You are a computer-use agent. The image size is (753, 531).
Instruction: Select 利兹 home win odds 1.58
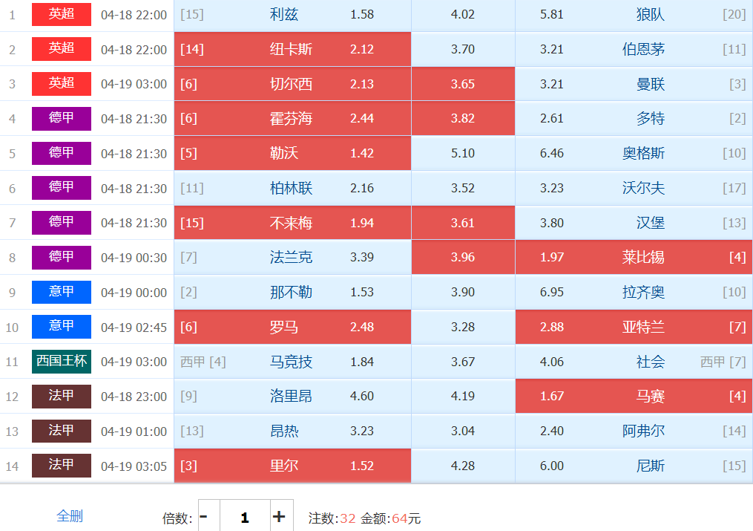tap(292, 15)
